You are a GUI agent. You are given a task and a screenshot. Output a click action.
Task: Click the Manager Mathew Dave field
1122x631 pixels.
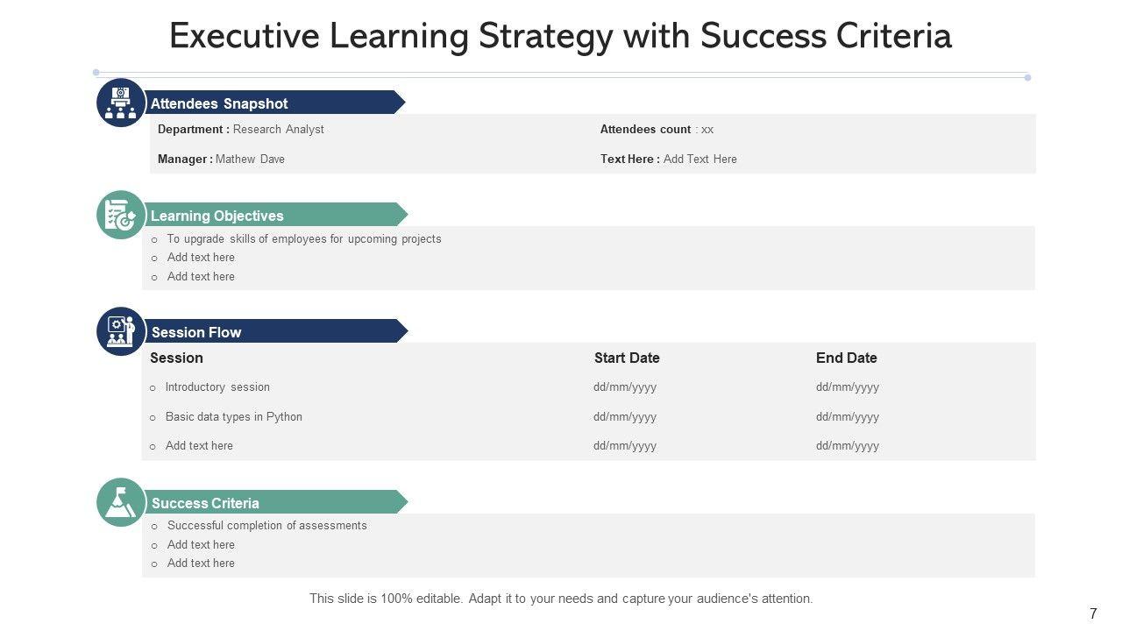(x=221, y=160)
